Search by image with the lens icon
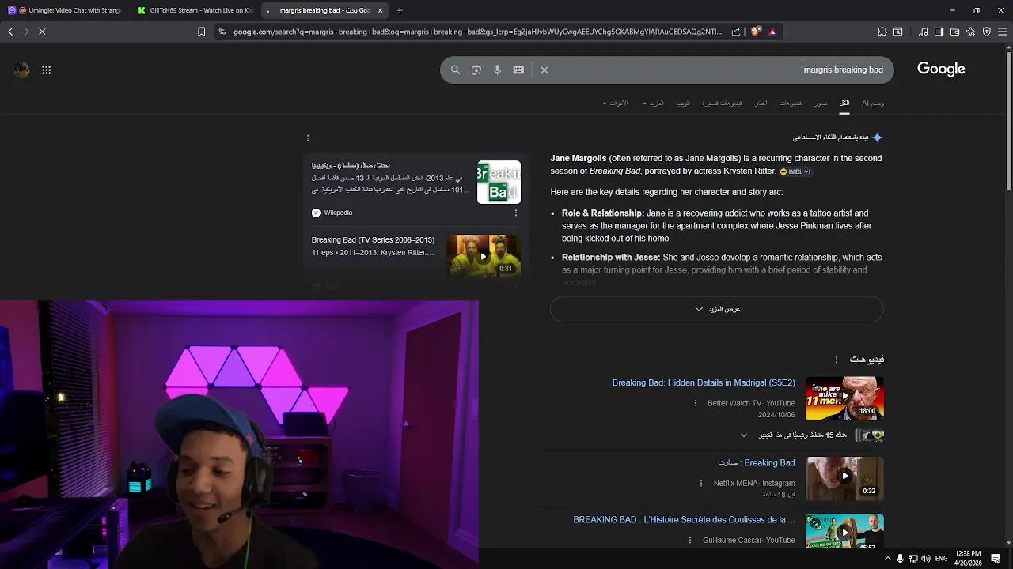1013x569 pixels. click(x=476, y=70)
